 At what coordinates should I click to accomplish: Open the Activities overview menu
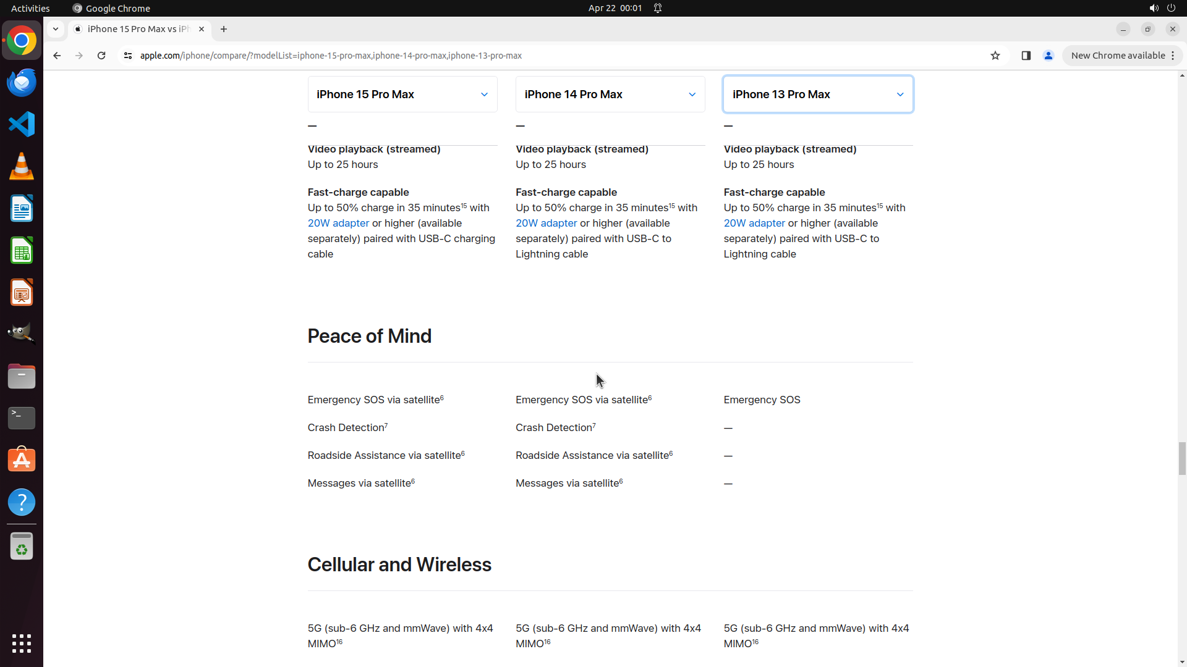coord(30,8)
